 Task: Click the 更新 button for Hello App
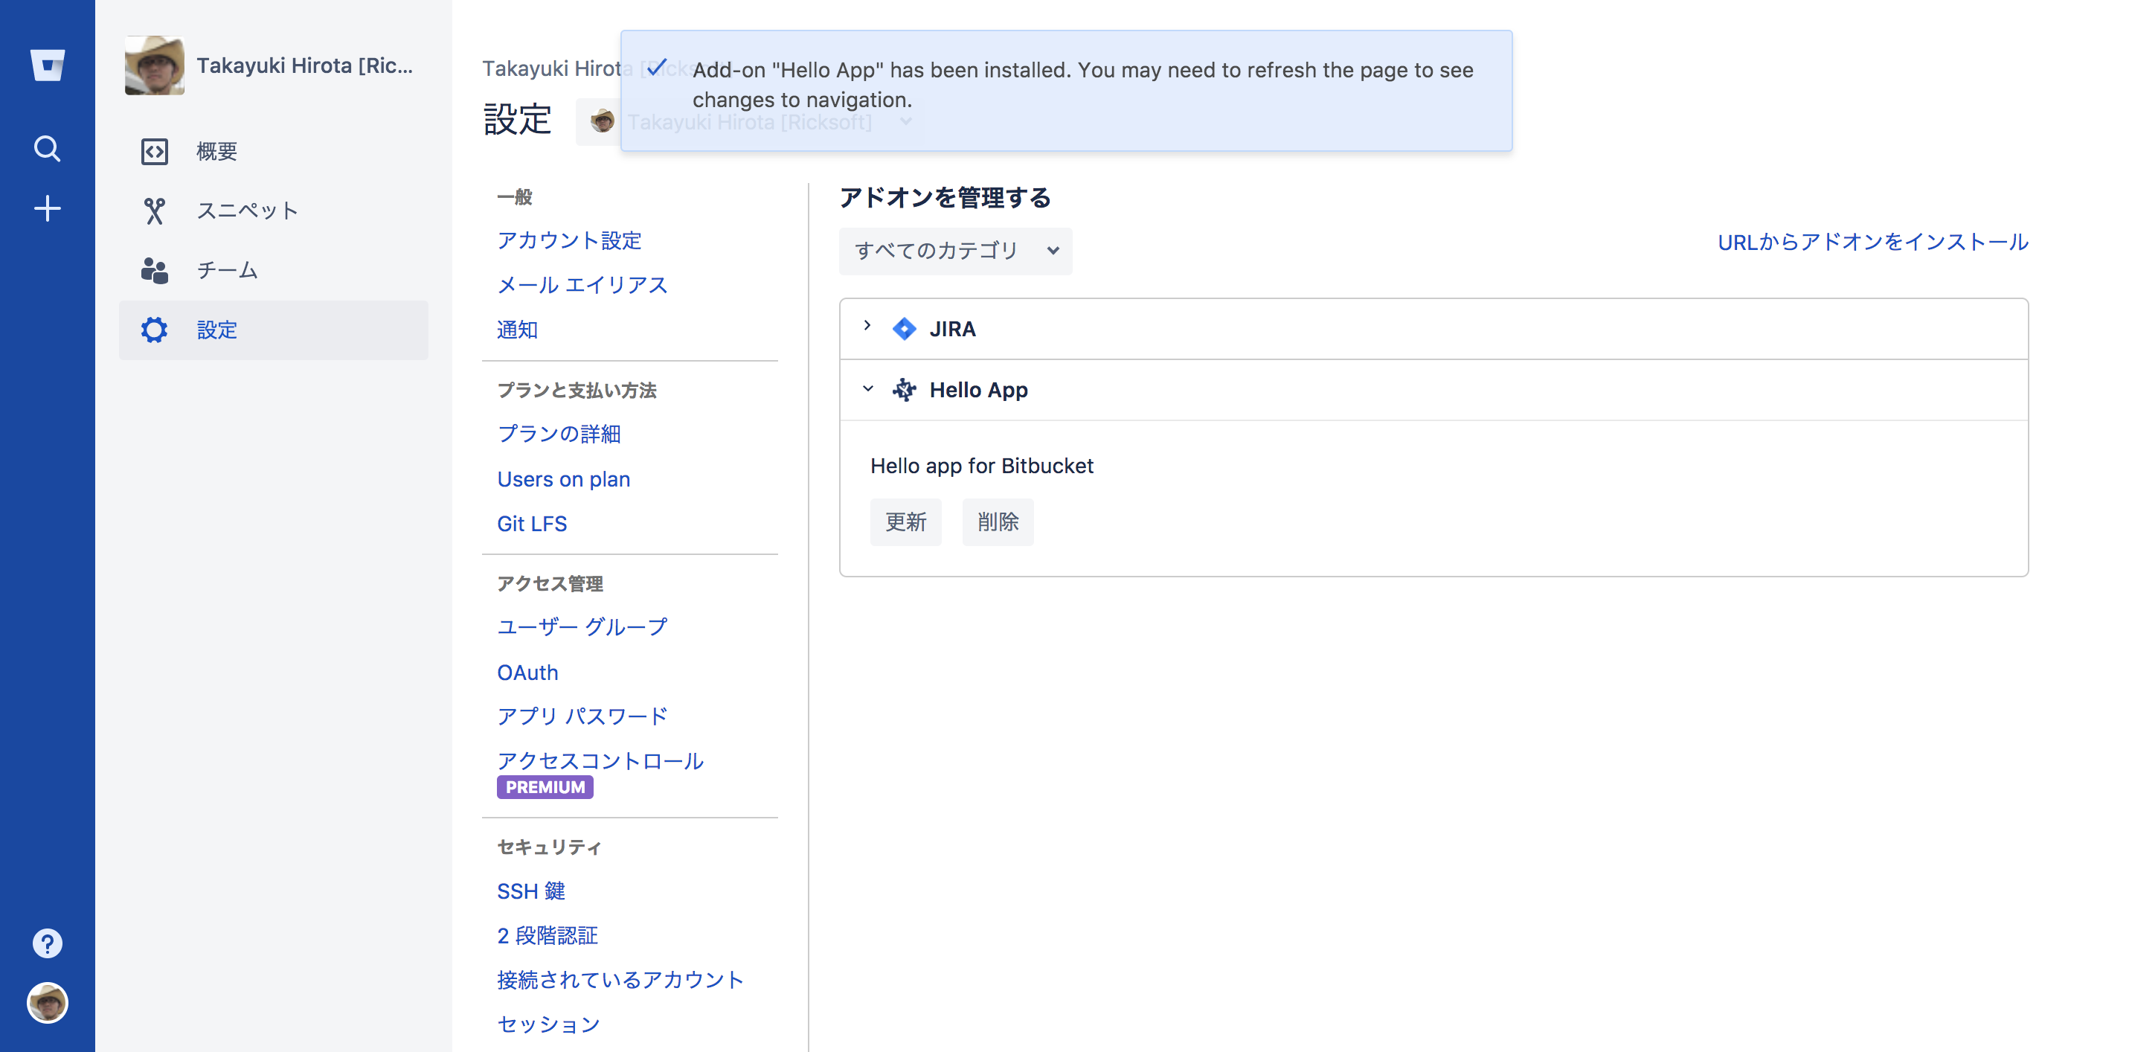click(x=905, y=522)
